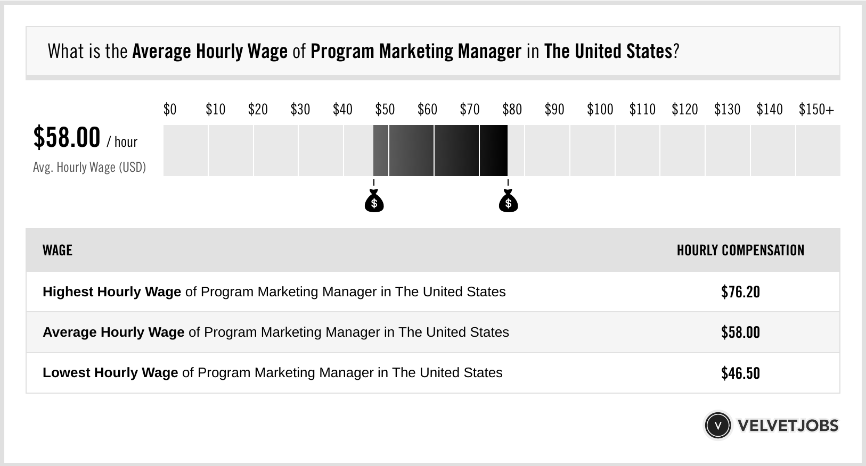Image resolution: width=866 pixels, height=466 pixels.
Task: Click the HOURLY COMPENSATION column header
Action: point(740,251)
